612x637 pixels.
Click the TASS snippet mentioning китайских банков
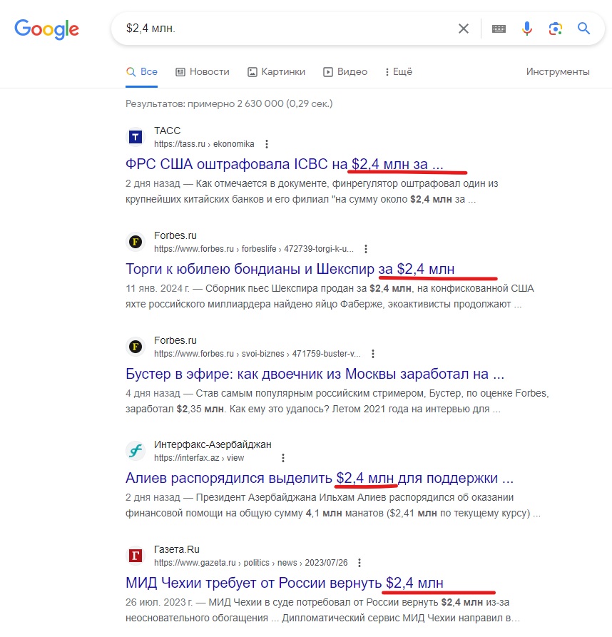[x=312, y=191]
